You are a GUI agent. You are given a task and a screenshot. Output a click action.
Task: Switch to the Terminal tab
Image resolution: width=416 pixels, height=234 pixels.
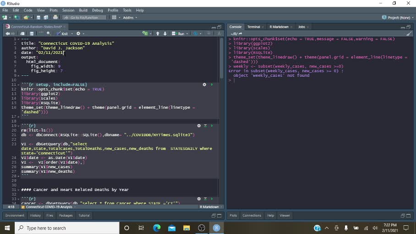coord(254,27)
